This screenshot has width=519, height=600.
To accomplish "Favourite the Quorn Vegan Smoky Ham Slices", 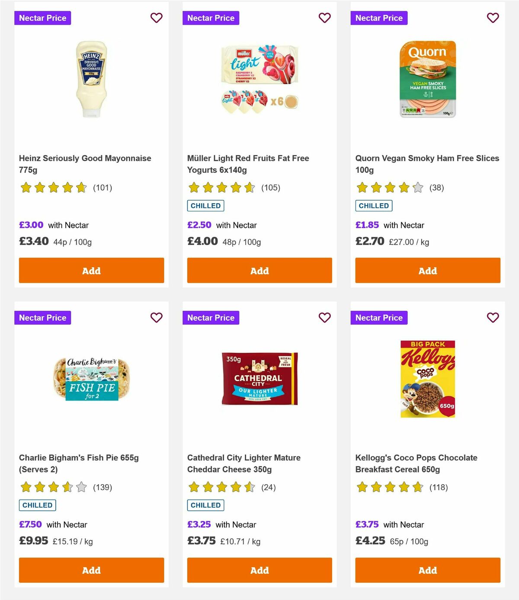I will click(493, 18).
